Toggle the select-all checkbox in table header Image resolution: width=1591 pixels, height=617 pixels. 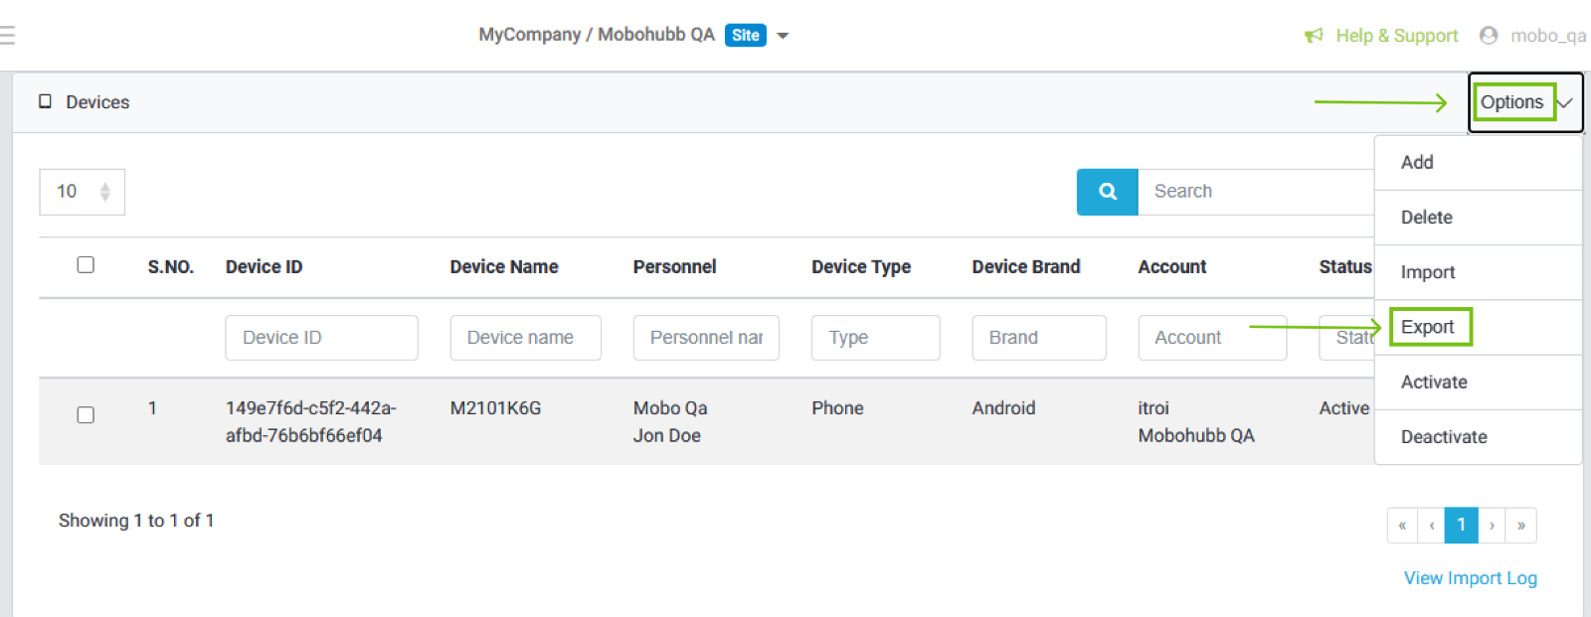coord(86,265)
